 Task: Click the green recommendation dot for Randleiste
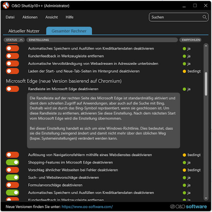pos(184,89)
